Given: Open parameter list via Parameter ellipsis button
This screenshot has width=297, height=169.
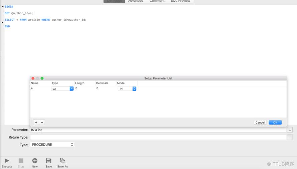Looking at the screenshot, I should tap(290, 130).
